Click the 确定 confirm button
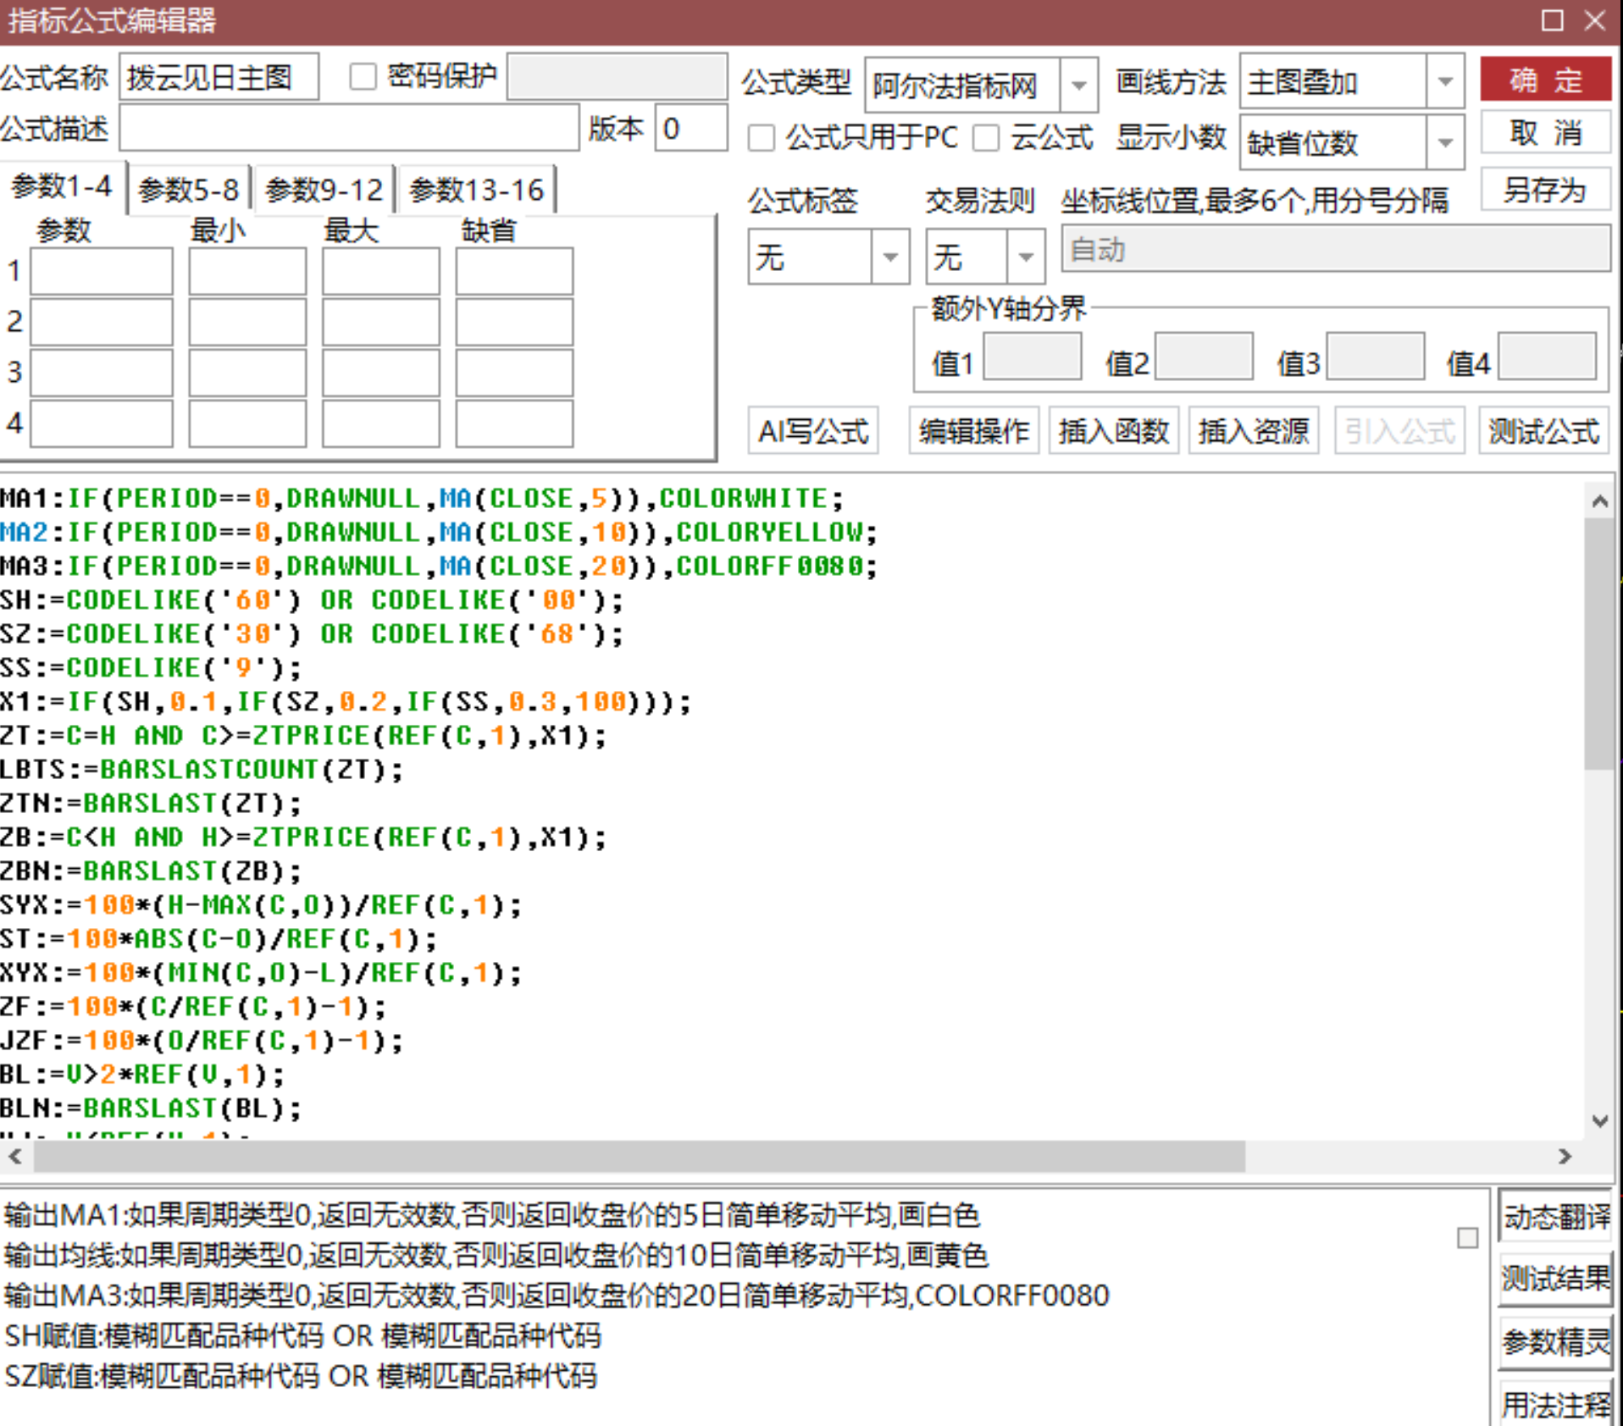This screenshot has width=1623, height=1426. tap(1545, 80)
